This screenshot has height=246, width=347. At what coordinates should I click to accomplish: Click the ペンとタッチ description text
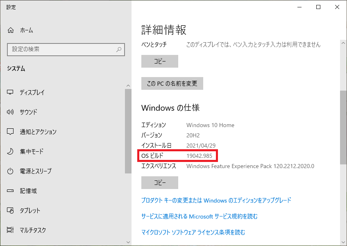tap(254, 45)
